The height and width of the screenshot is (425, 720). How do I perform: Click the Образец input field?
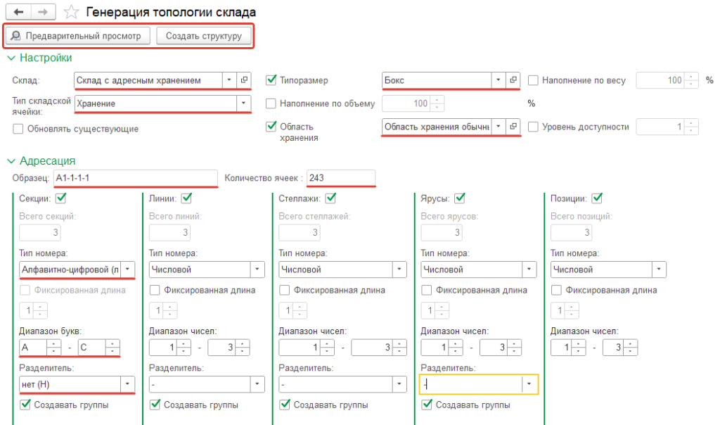tap(136, 178)
